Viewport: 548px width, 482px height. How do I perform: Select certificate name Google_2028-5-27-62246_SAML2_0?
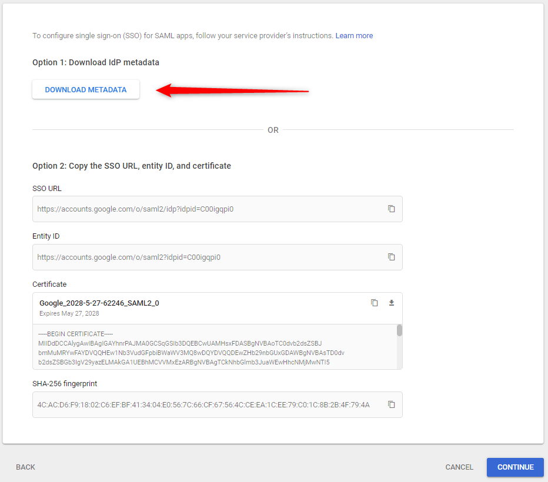point(99,303)
